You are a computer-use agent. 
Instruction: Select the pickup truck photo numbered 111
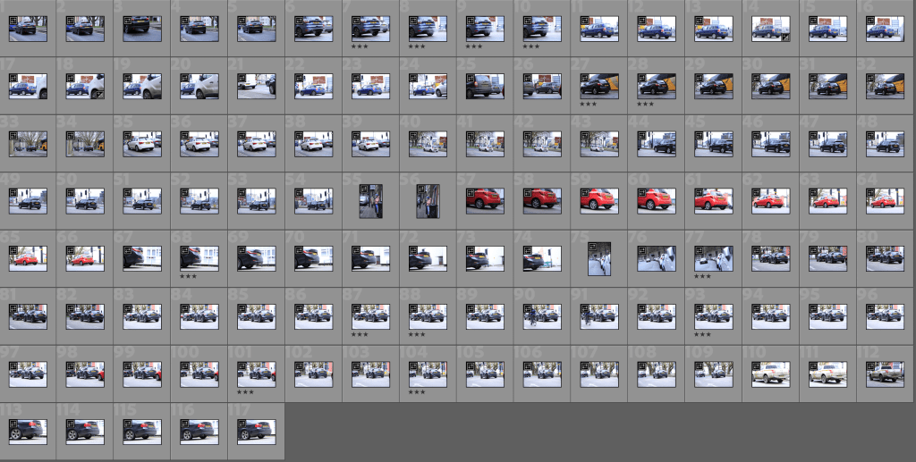(x=827, y=373)
